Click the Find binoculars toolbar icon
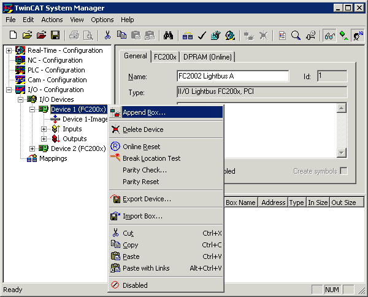368x297 pixels. [169, 36]
